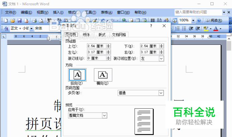This screenshot has width=232, height=137.
Task: Click the 阅读 reading layout button
Action: point(214,20)
